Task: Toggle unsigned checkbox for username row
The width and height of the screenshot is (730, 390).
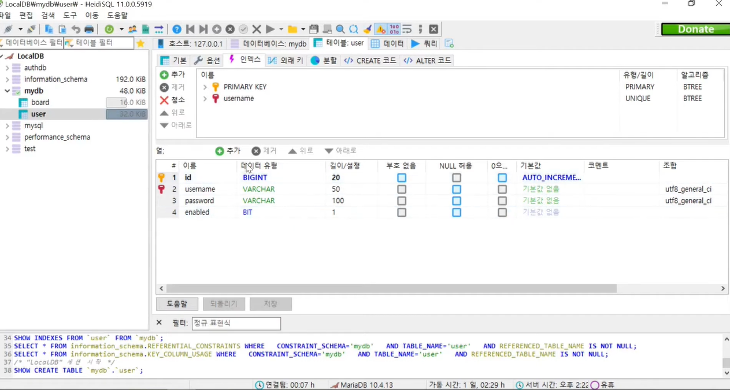Action: [402, 189]
